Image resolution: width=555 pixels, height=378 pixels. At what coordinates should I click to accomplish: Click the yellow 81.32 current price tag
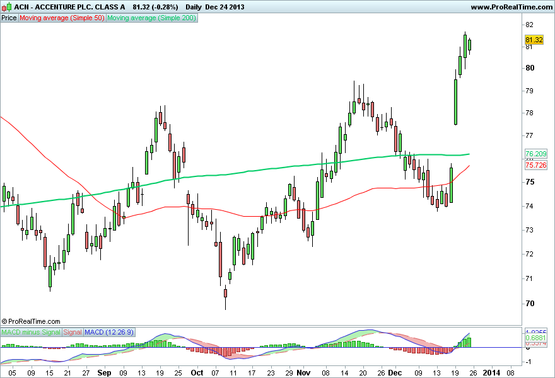click(534, 40)
